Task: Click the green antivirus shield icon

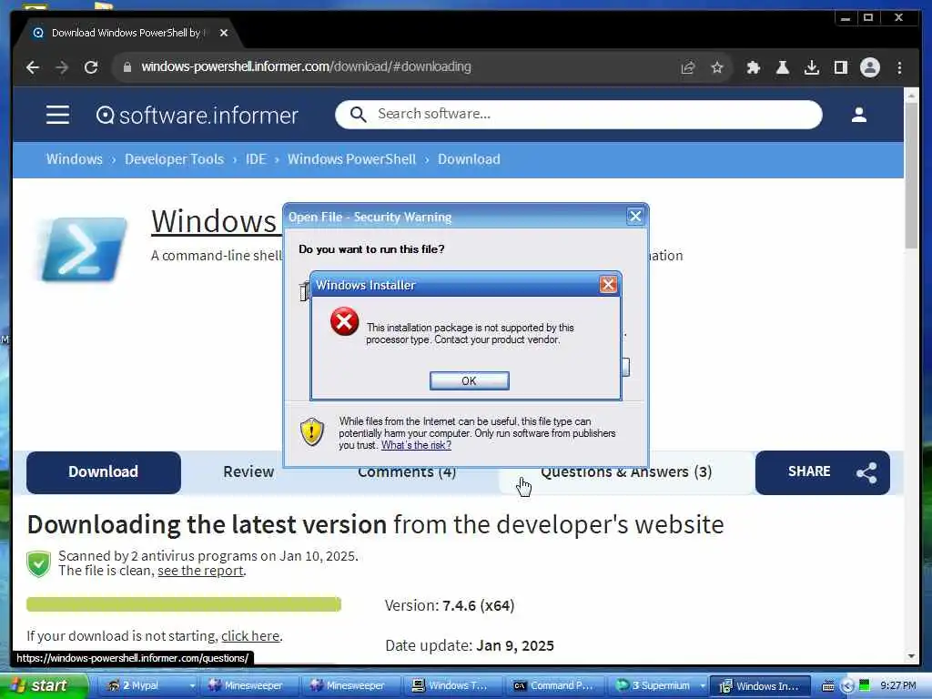Action: coord(38,563)
